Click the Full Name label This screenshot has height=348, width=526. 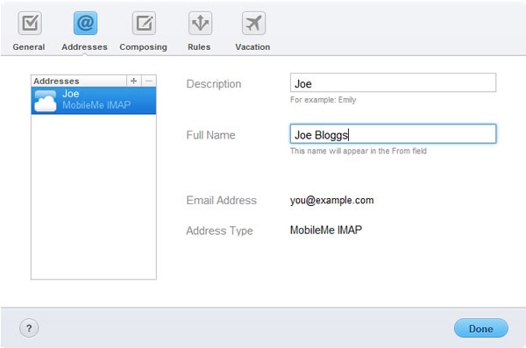(210, 135)
